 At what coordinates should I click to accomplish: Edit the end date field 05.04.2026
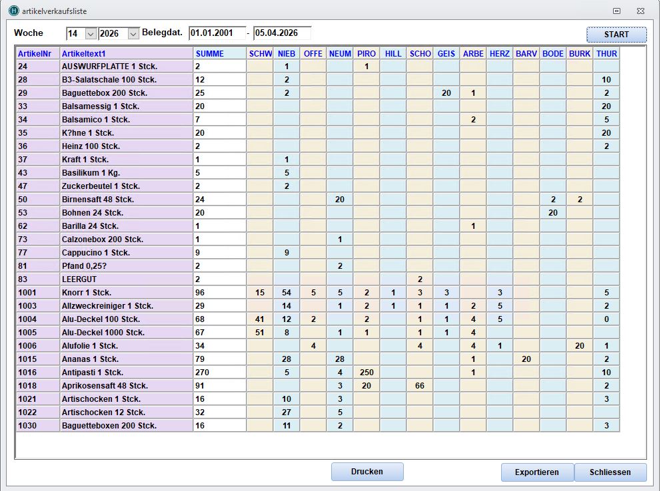click(281, 33)
